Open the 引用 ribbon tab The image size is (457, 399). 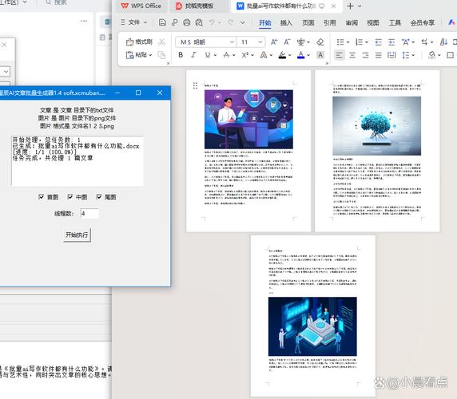pyautogui.click(x=330, y=22)
